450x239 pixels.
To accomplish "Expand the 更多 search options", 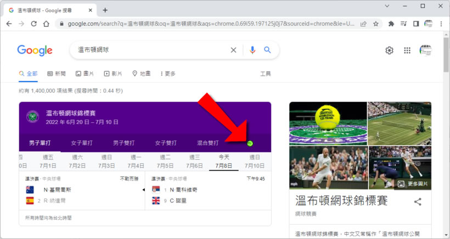I will tap(168, 73).
